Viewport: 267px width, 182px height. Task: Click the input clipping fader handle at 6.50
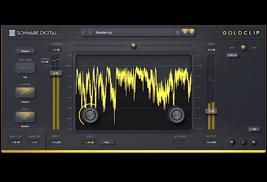coord(56,73)
